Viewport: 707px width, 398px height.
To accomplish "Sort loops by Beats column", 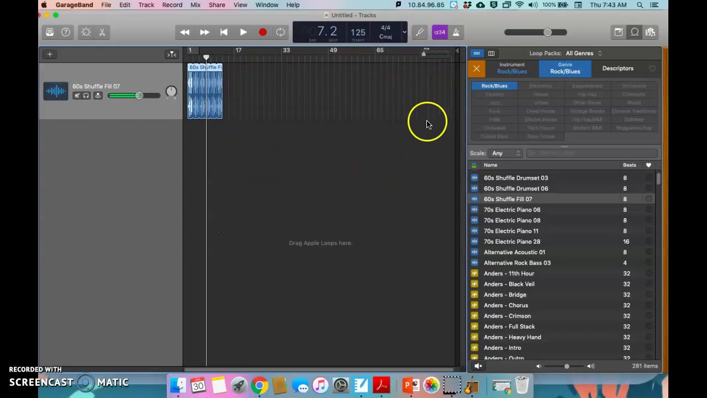I will point(630,165).
